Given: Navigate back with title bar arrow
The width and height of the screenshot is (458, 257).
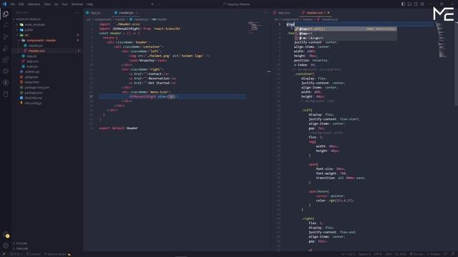Looking at the screenshot, I should 152,4.
